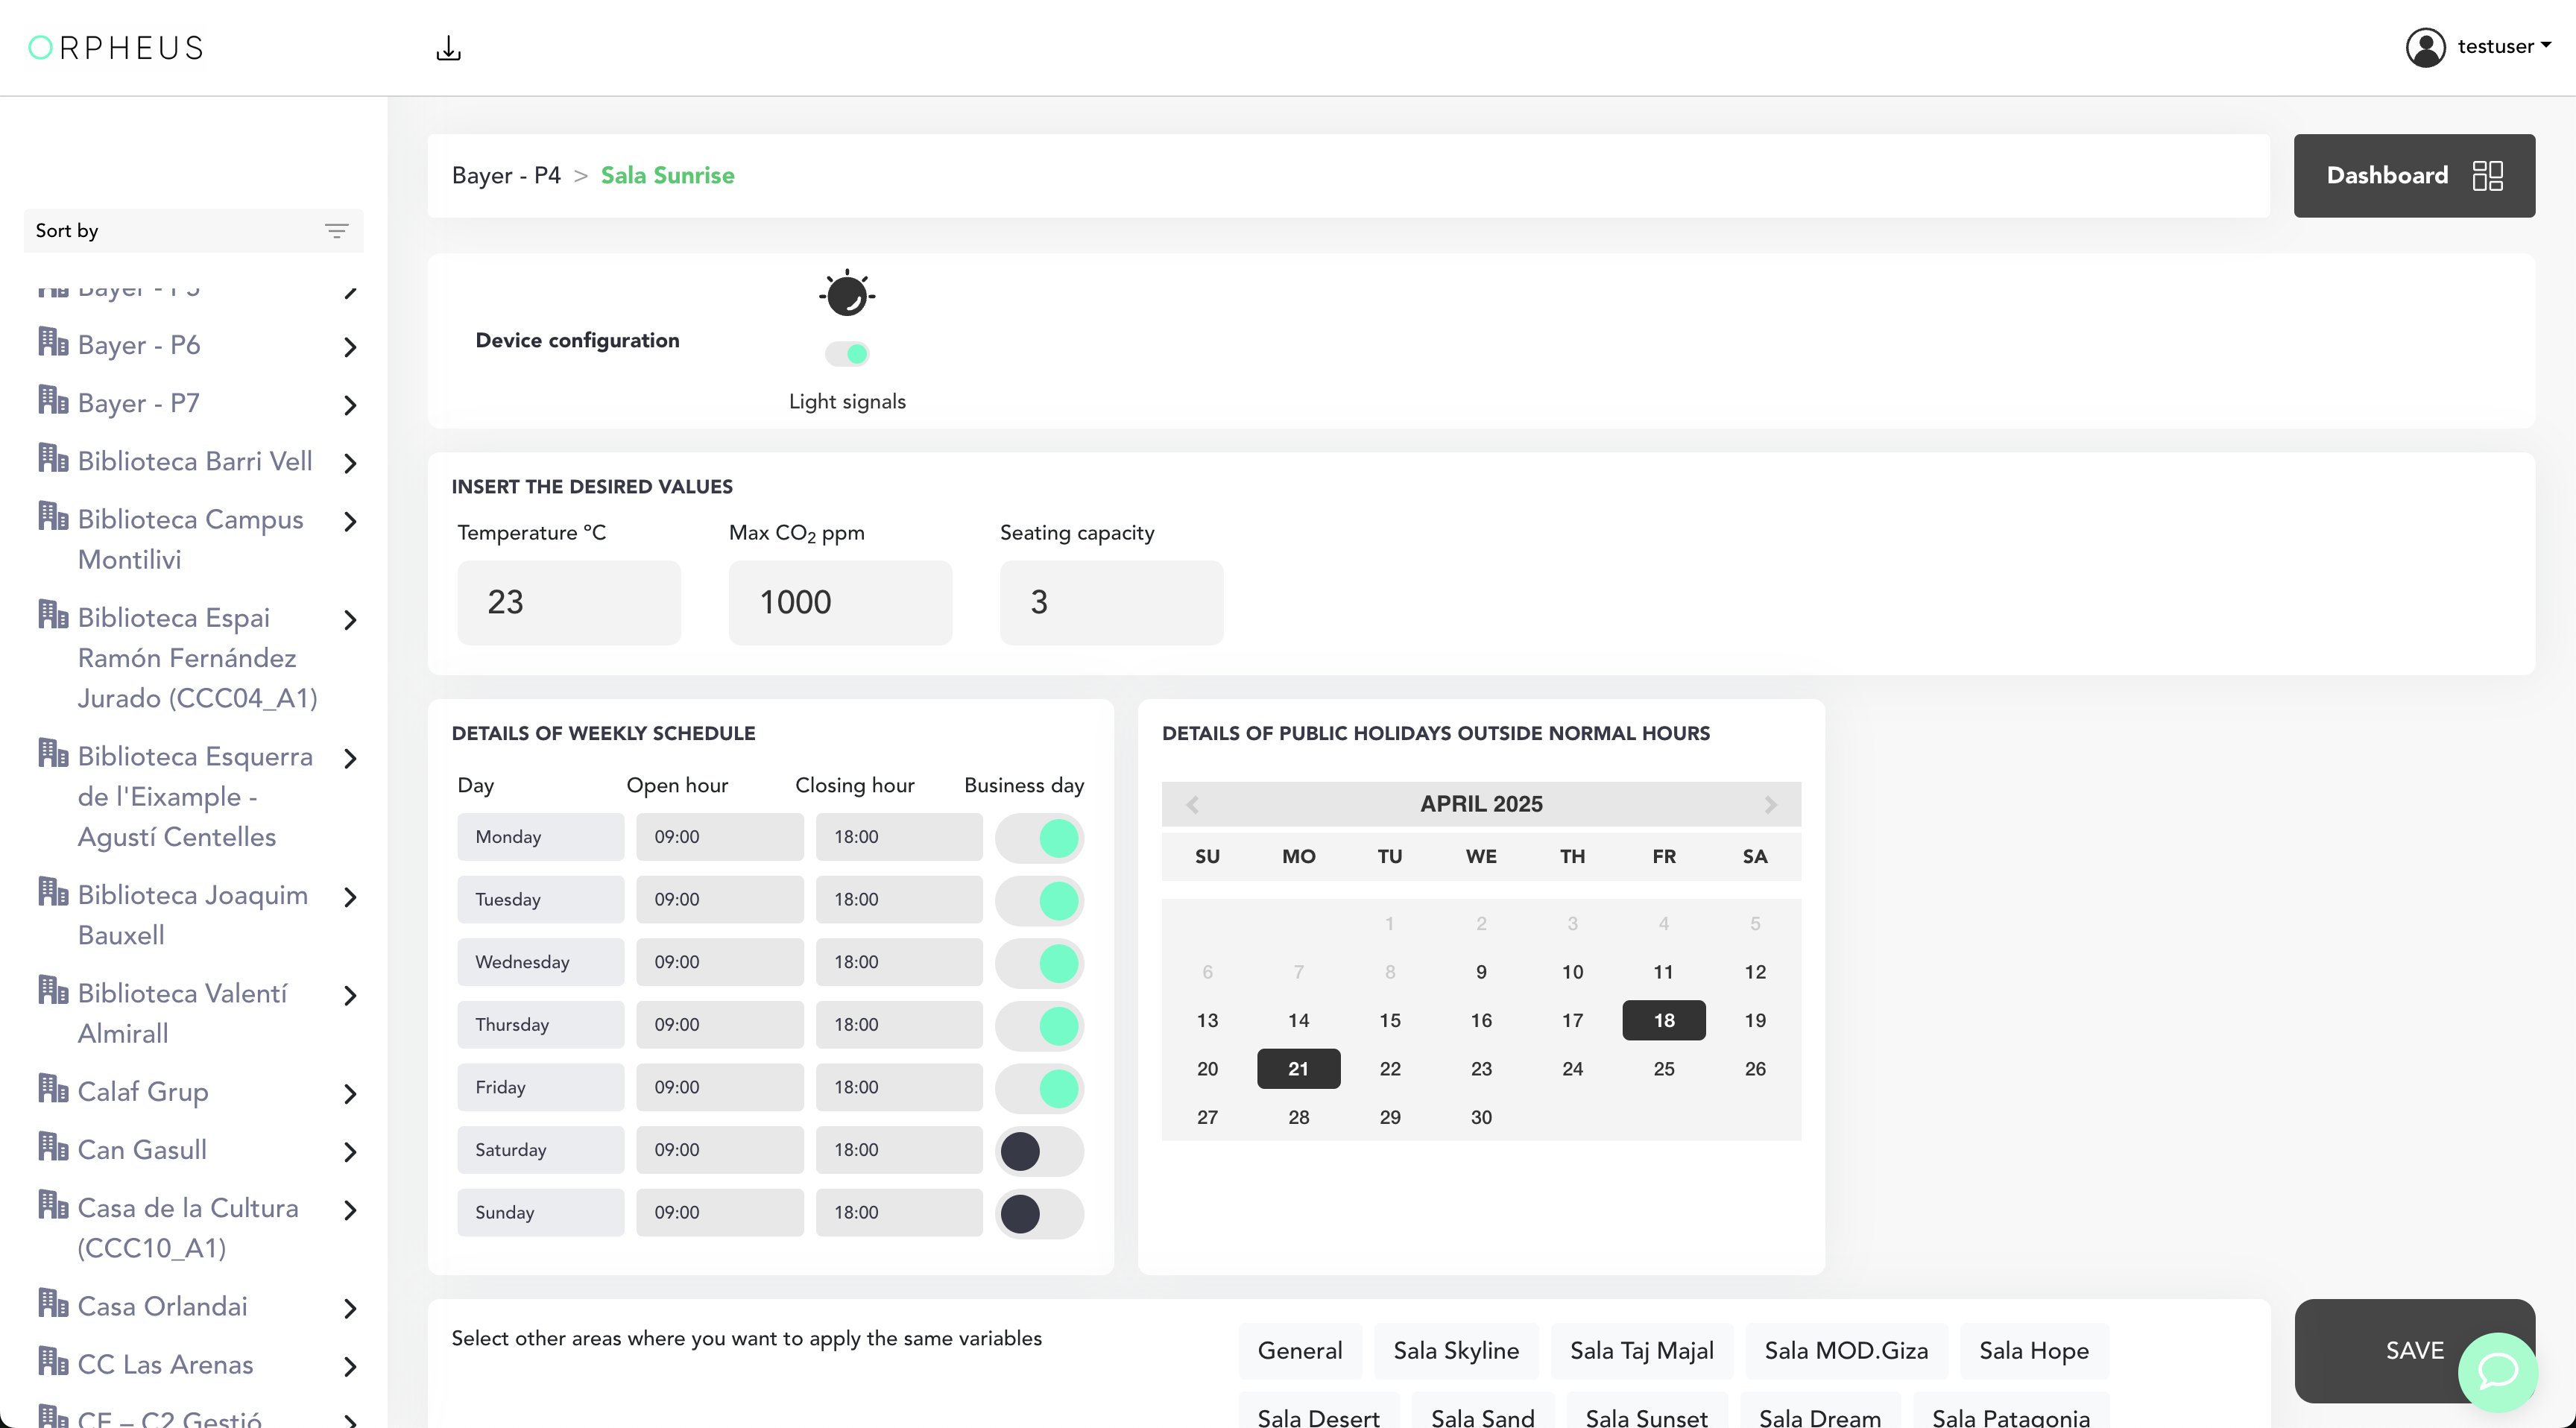Click the building icon beside Casa de la Cultura

pyautogui.click(x=53, y=1205)
